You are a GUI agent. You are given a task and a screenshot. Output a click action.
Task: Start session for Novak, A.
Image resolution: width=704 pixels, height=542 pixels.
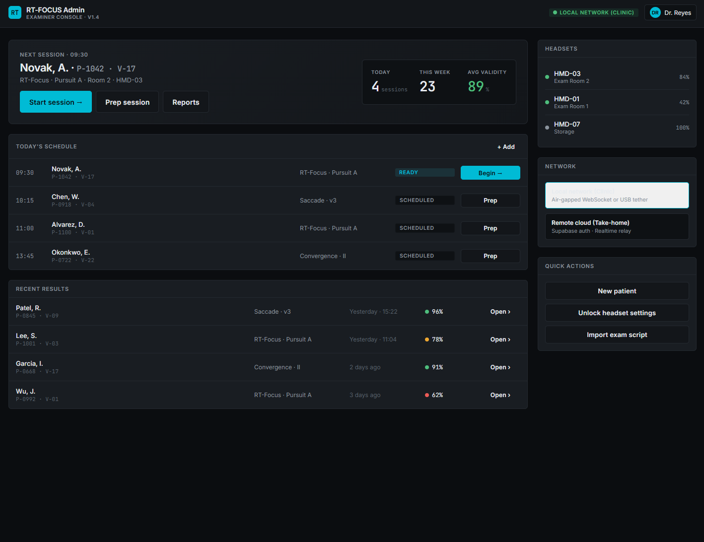click(56, 102)
